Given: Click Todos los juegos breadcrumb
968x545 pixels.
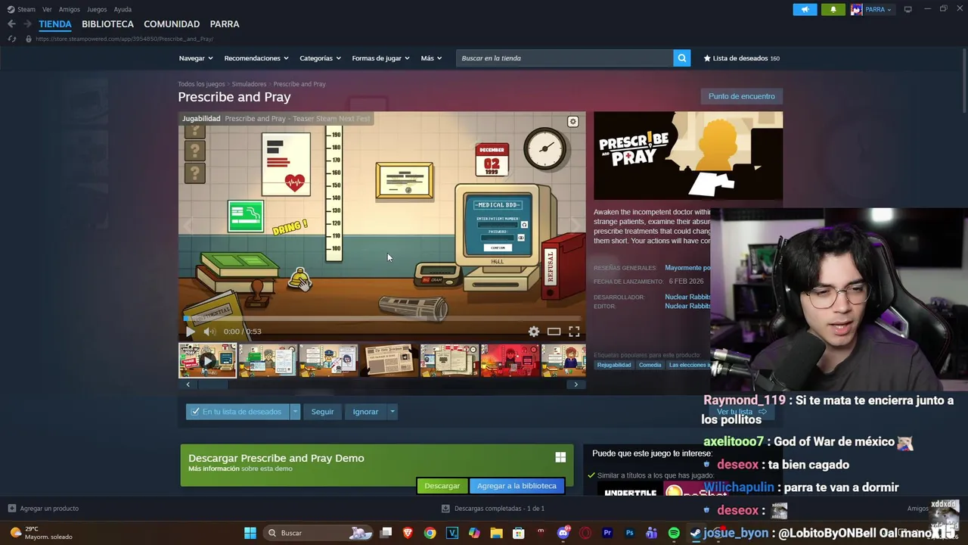Looking at the screenshot, I should click(x=201, y=84).
